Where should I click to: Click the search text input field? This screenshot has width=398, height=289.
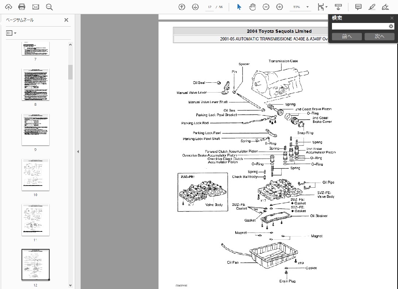[x=360, y=26]
